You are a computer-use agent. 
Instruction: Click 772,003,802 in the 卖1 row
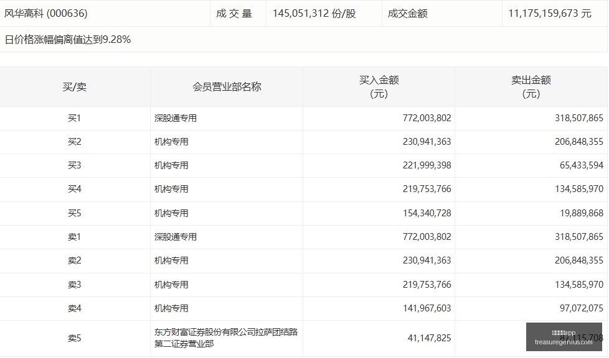(427, 237)
